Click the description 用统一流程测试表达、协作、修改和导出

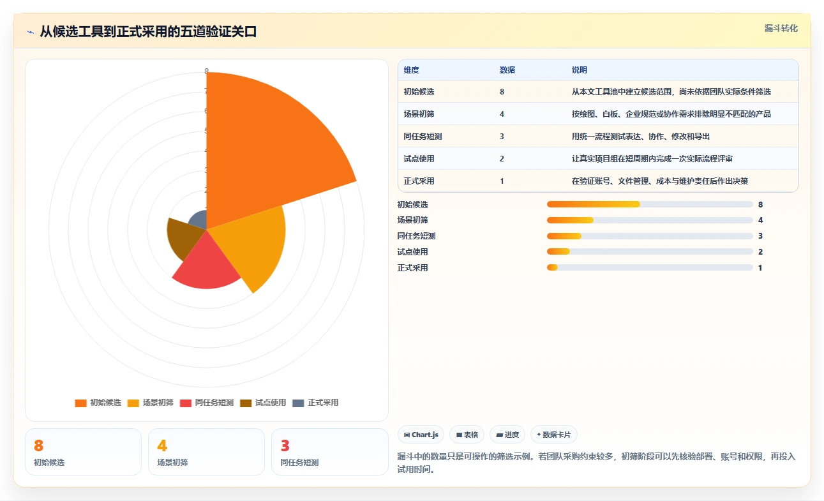641,137
